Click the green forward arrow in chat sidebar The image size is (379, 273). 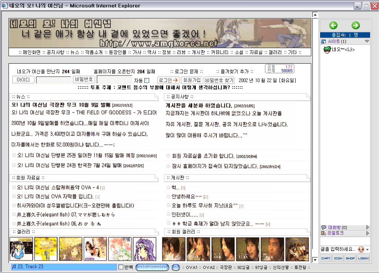pos(356,25)
